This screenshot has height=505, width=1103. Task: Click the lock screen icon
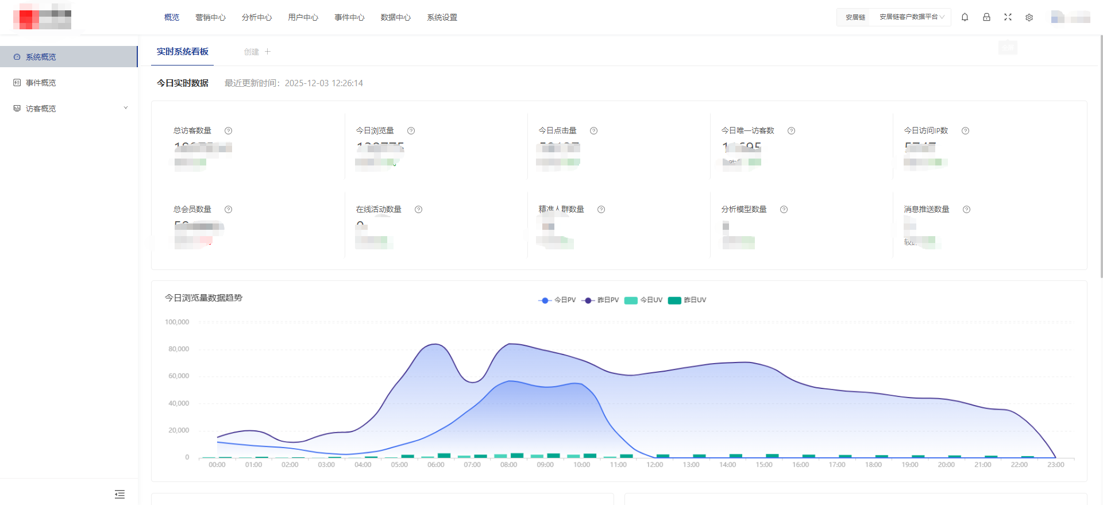[986, 17]
